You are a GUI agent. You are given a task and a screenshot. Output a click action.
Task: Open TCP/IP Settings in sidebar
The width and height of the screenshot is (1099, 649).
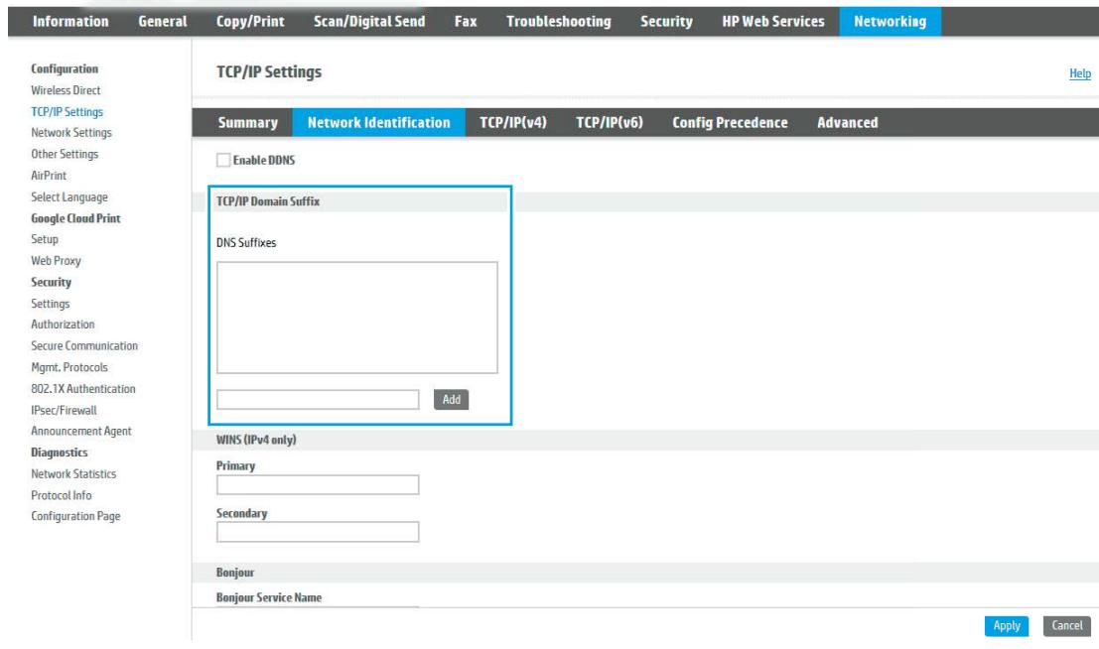pyautogui.click(x=67, y=112)
